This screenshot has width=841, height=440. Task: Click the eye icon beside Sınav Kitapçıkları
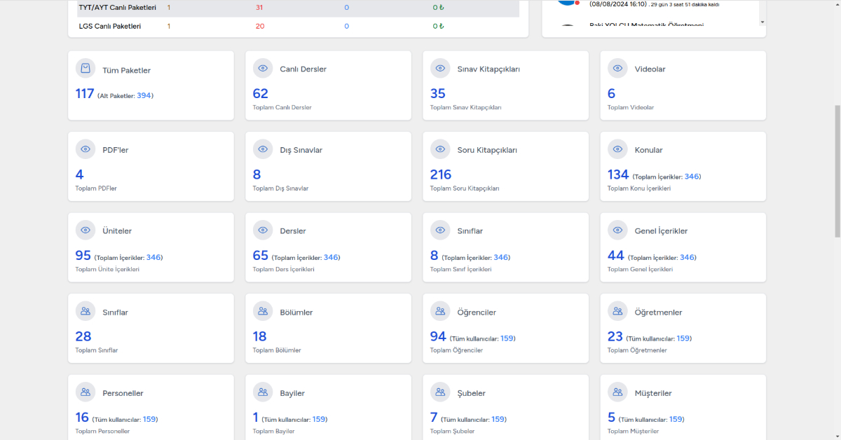[440, 69]
